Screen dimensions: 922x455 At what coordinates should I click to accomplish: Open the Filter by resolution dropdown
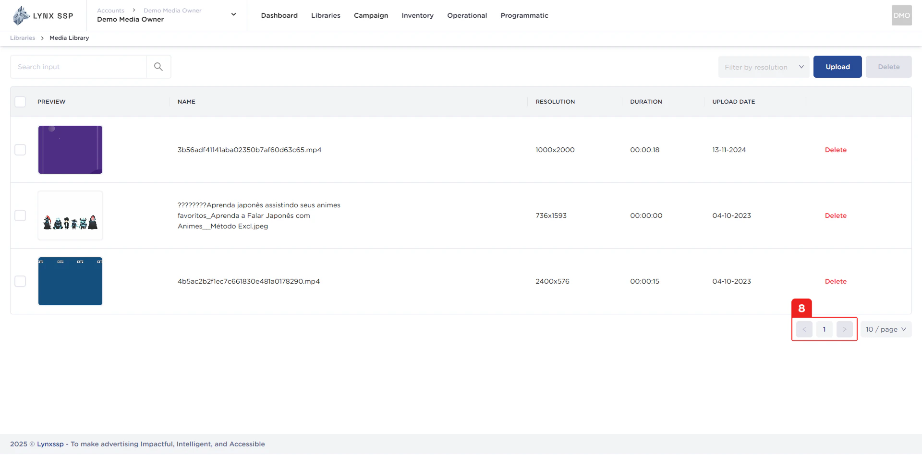click(x=763, y=67)
